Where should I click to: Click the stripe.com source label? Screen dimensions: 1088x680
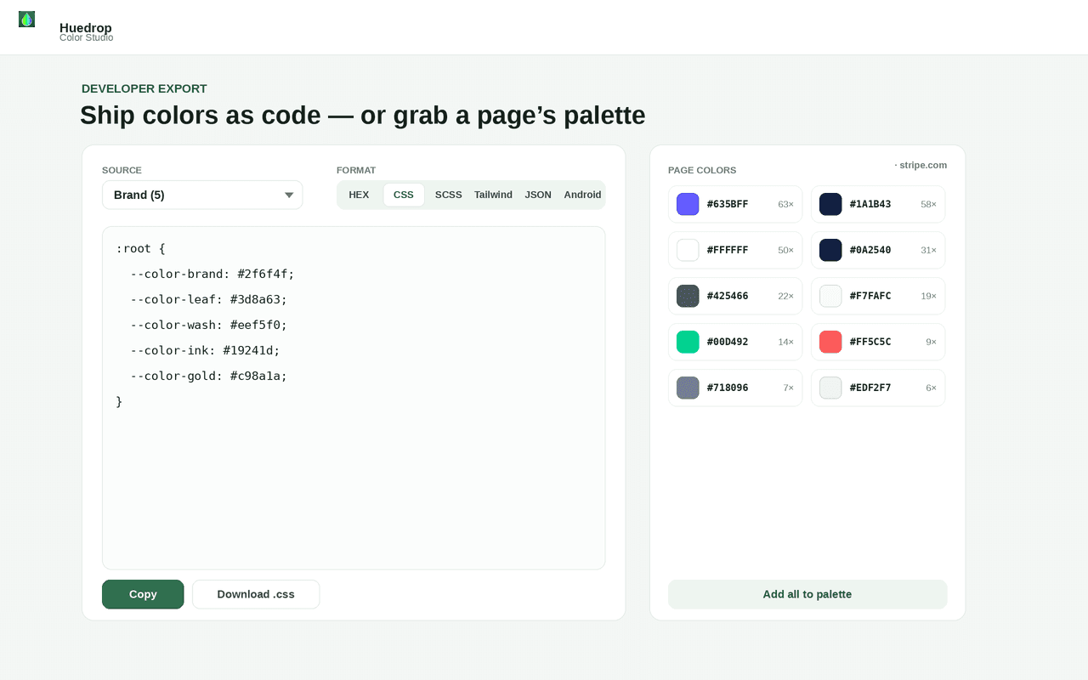click(921, 165)
